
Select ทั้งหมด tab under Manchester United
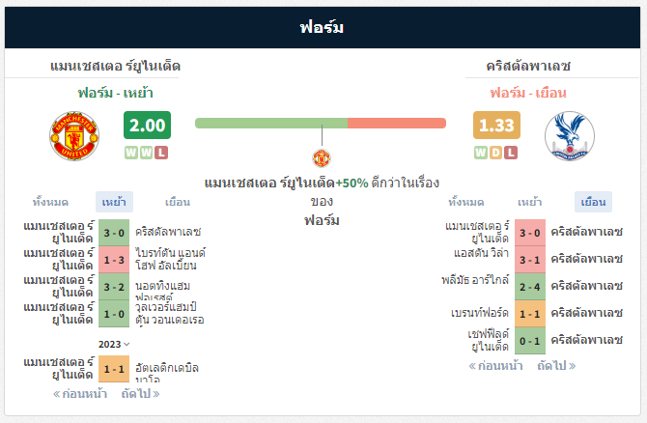[x=50, y=202]
